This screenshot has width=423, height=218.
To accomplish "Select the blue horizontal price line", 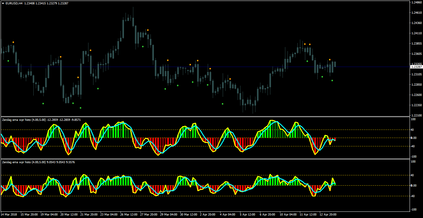I will point(205,67).
